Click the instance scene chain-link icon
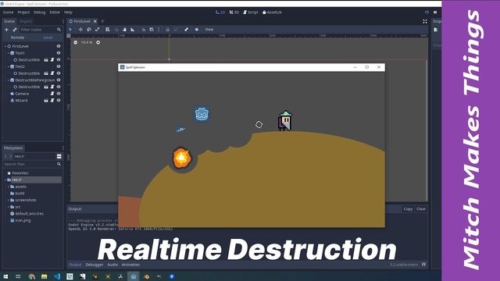 15,30
